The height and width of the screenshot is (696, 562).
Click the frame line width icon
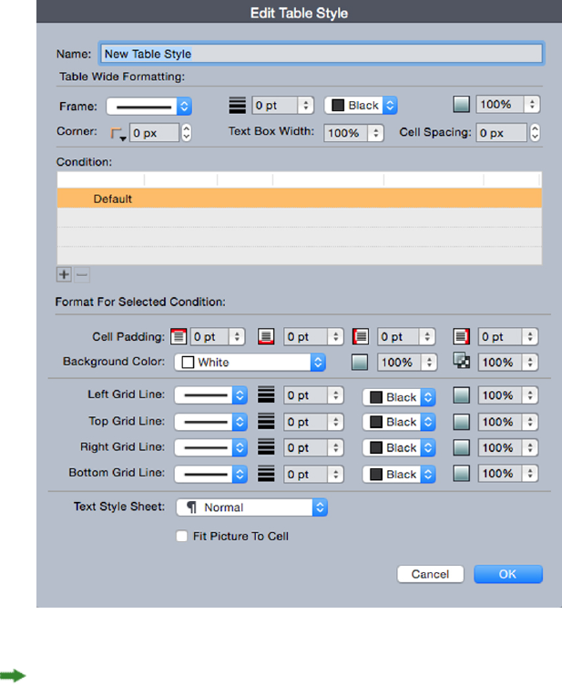pyautogui.click(x=237, y=106)
